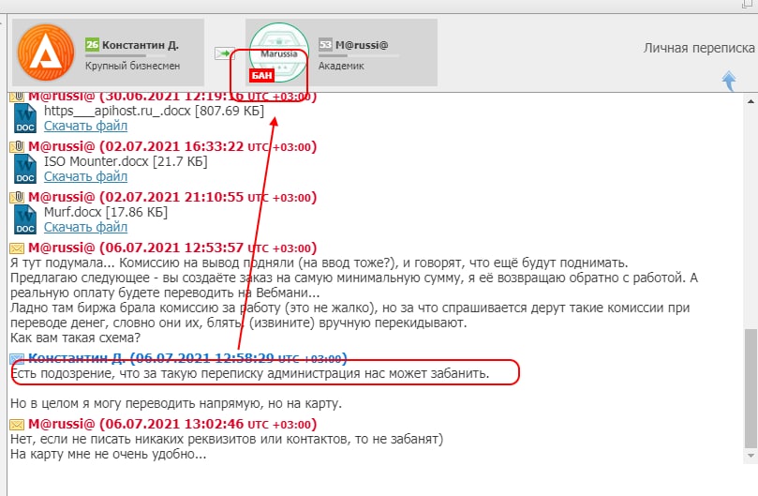Click header Константин Д. 06.07.2021 12:58:29
This screenshot has height=496, width=758.
[x=187, y=358]
